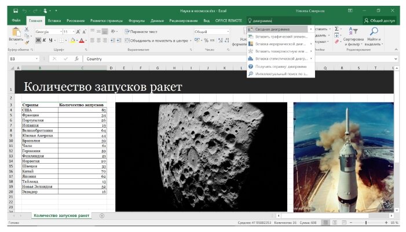
Task: Open Файл tab
Action: [16, 20]
